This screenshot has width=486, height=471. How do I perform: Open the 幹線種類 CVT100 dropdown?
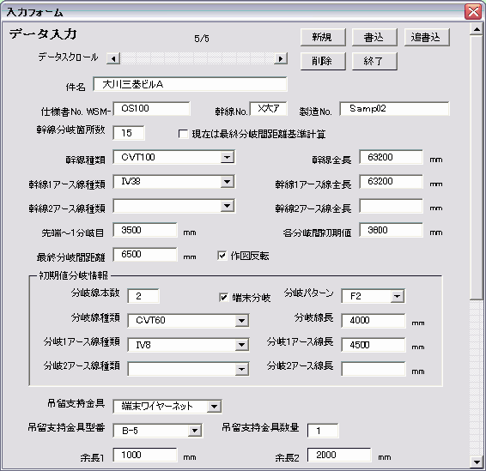click(x=228, y=157)
